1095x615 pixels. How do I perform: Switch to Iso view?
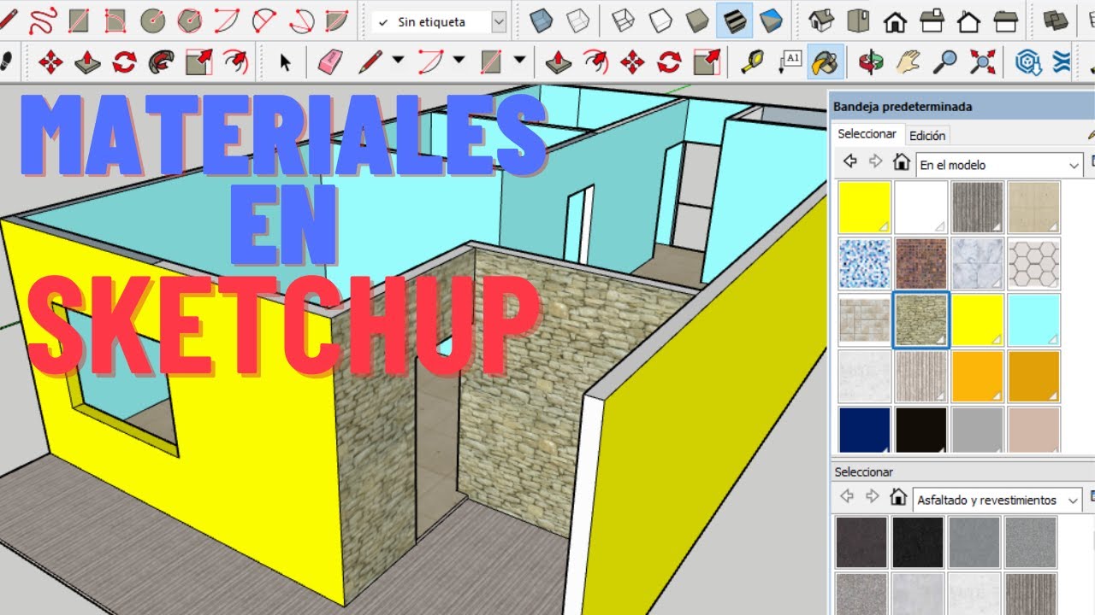point(822,20)
